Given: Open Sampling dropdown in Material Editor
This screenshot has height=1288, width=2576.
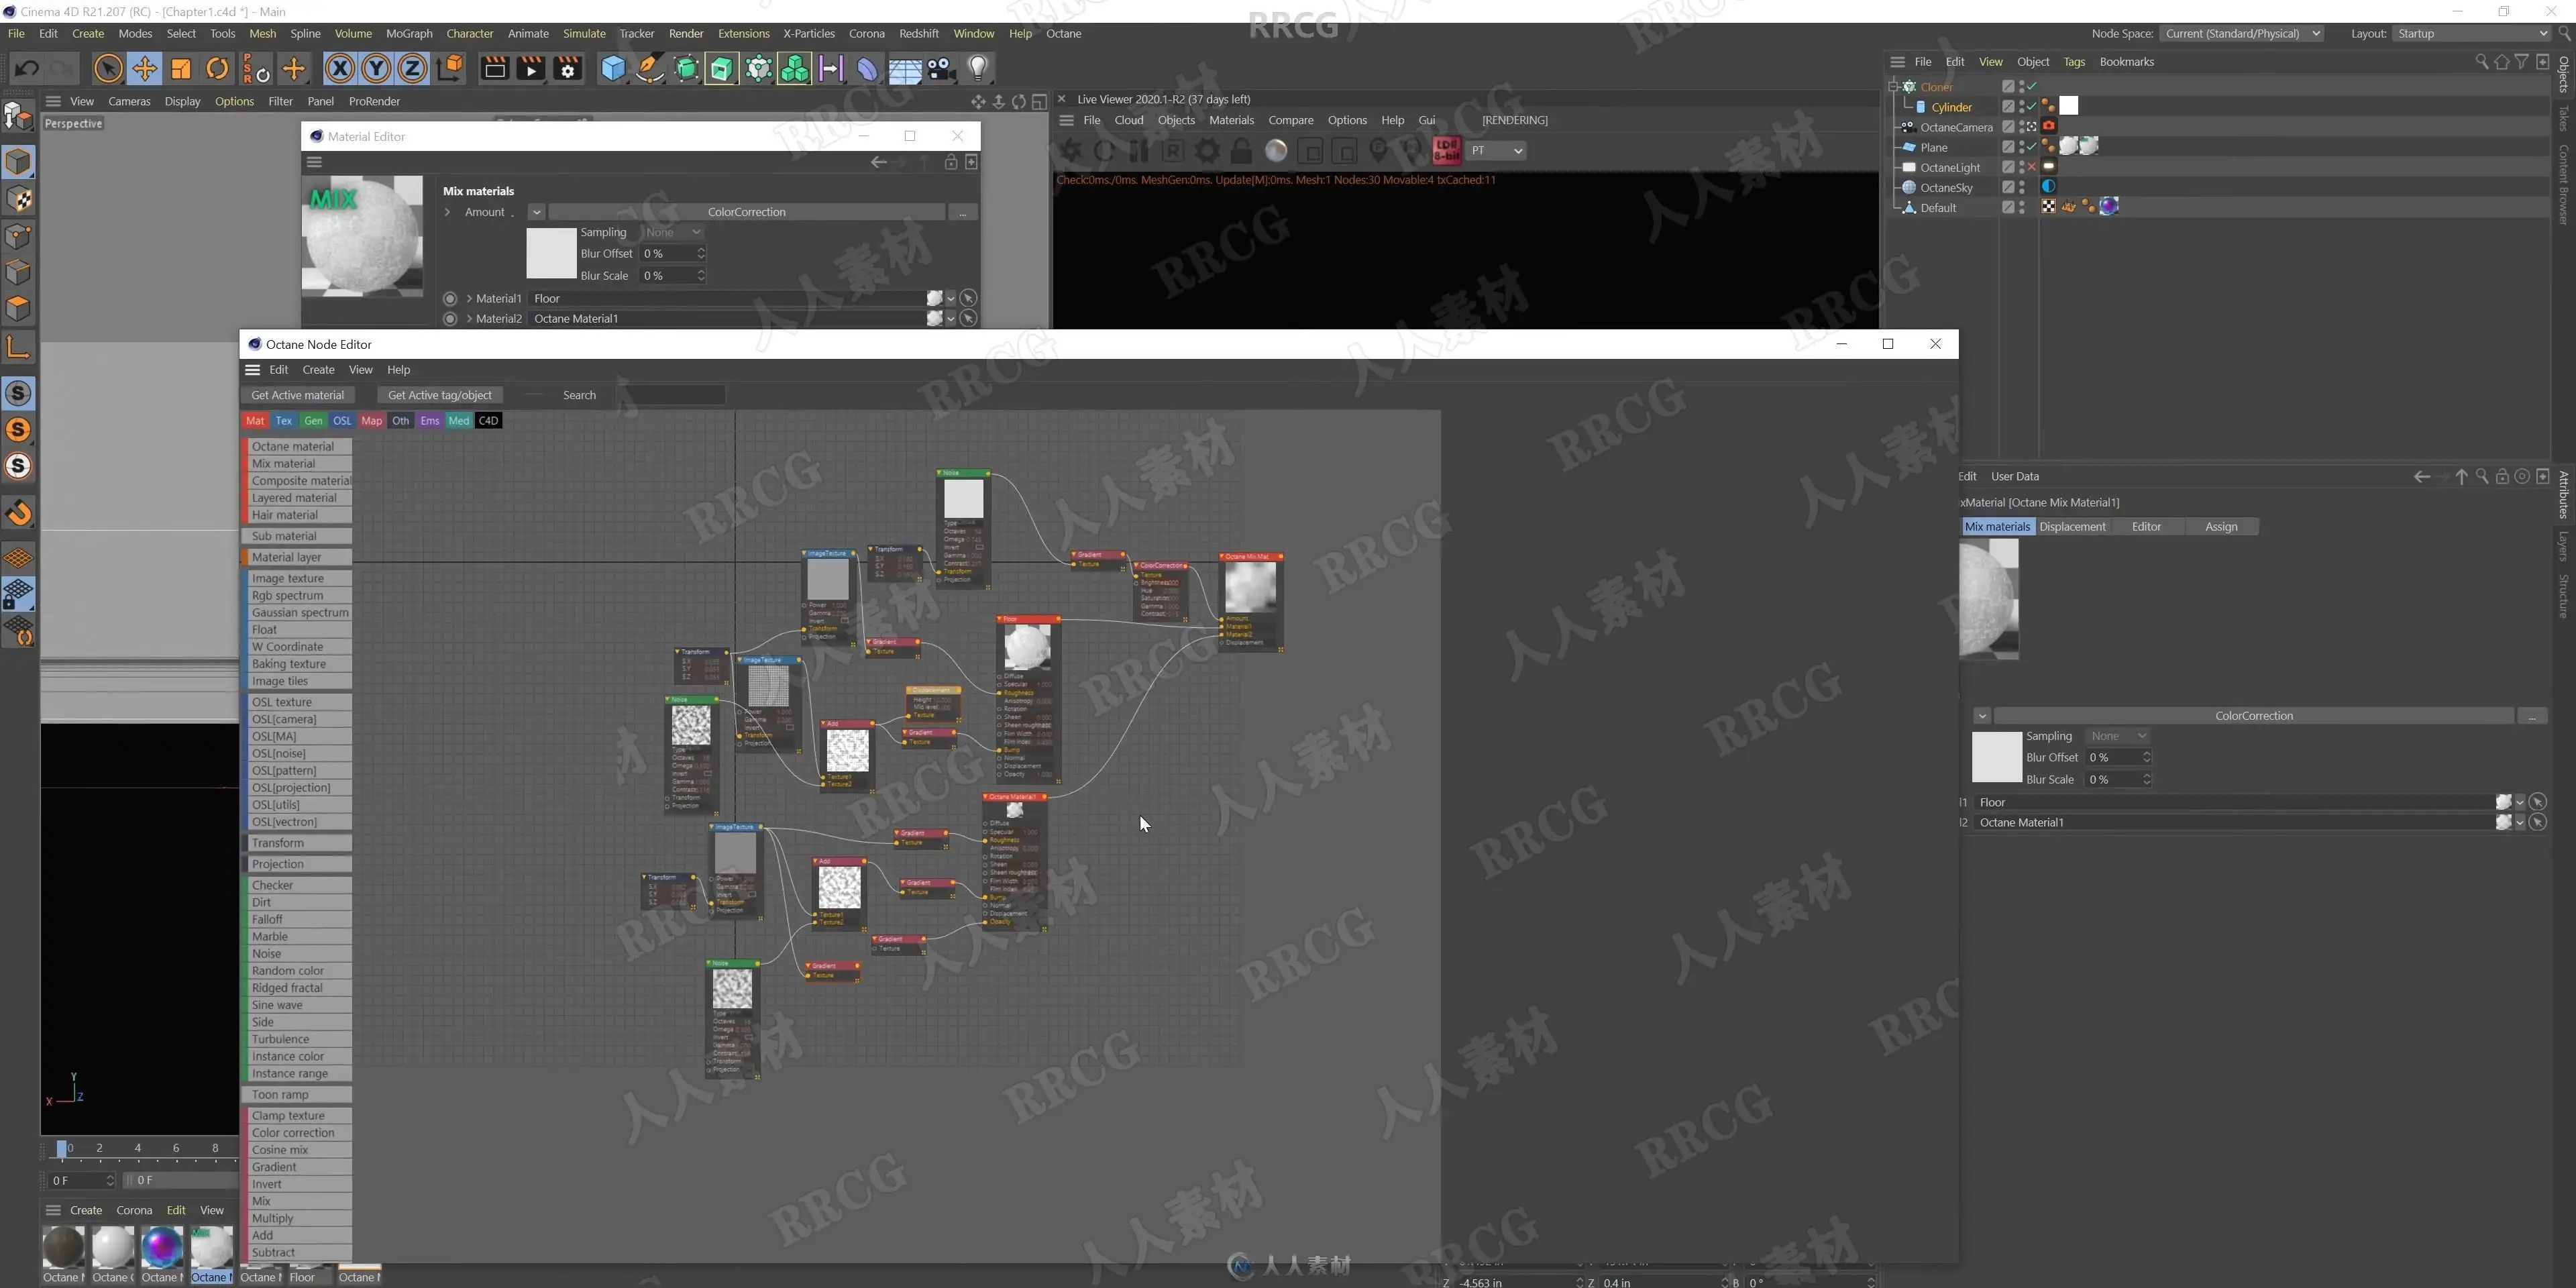Looking at the screenshot, I should [673, 232].
